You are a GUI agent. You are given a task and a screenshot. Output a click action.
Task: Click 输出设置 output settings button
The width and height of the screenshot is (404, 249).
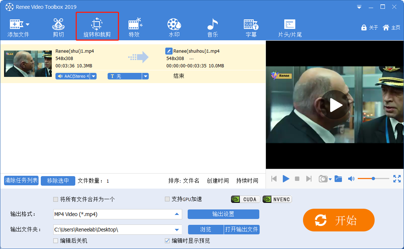pyautogui.click(x=223, y=214)
